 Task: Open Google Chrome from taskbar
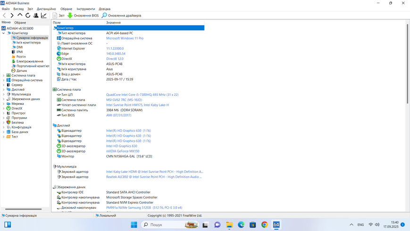point(264,225)
